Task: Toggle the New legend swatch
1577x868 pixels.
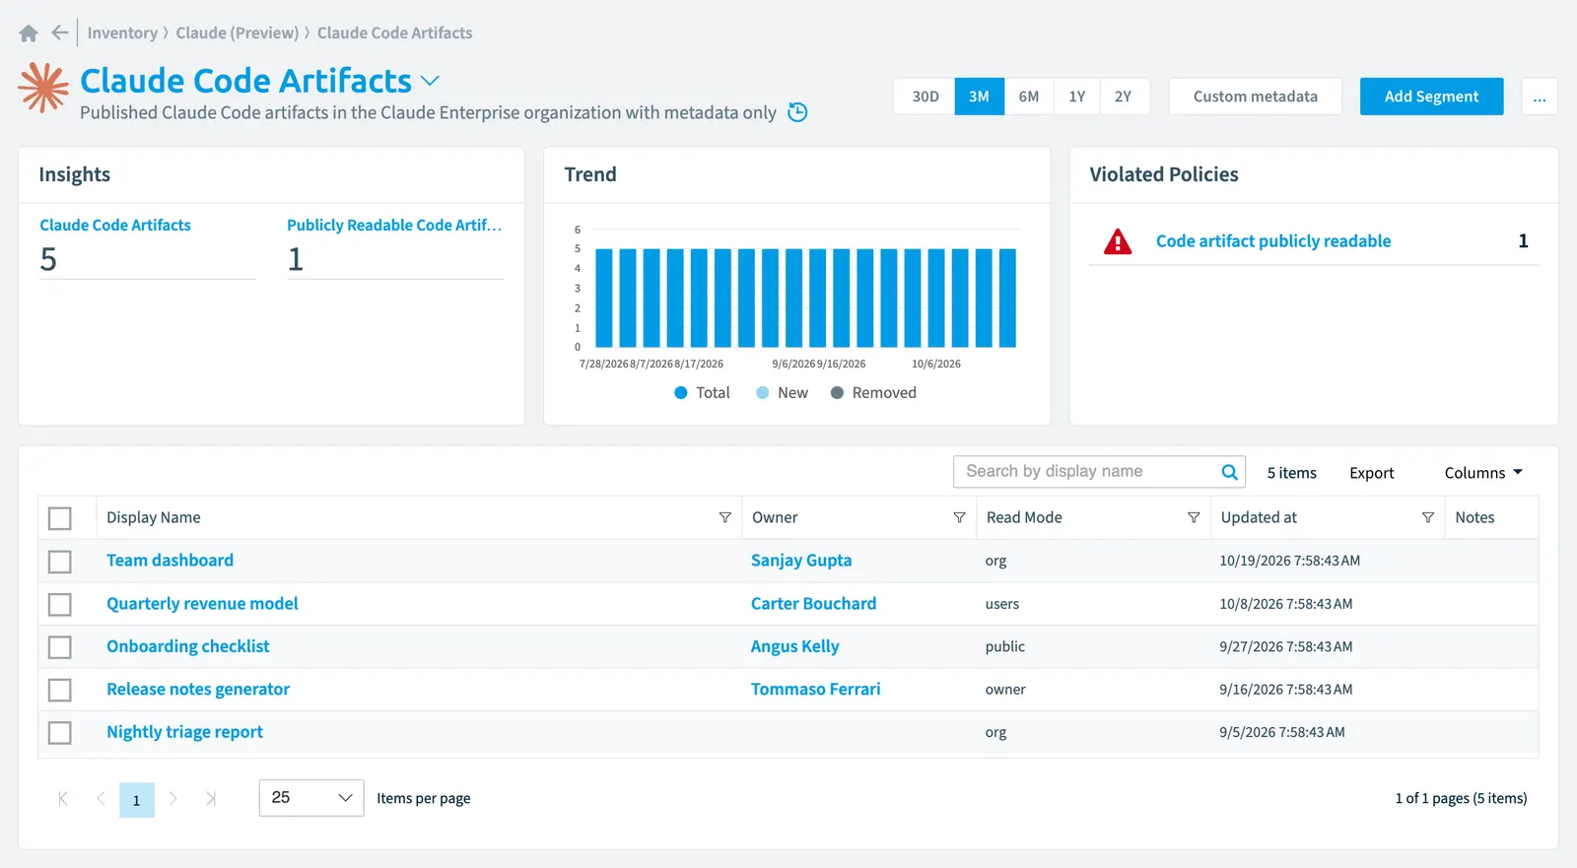Action: click(762, 393)
